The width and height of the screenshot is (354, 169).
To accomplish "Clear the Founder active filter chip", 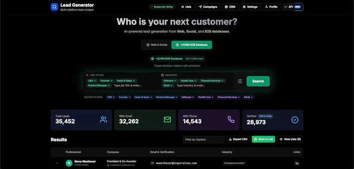I will point(130,97).
